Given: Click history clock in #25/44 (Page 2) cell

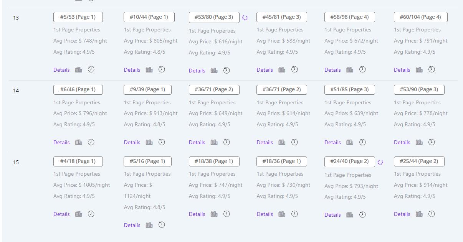Looking at the screenshot, I should coord(432,214).
